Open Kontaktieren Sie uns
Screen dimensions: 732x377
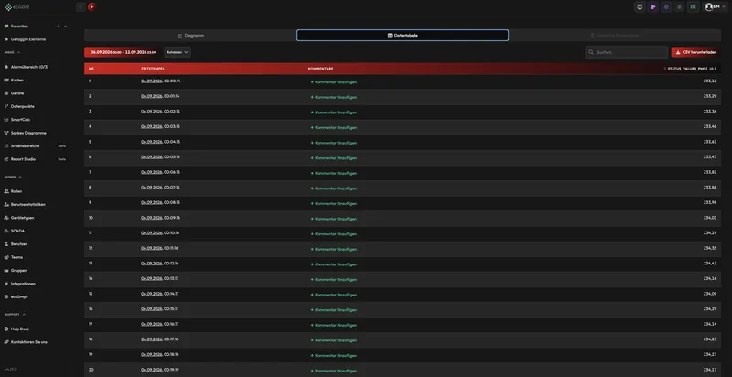[x=26, y=342]
